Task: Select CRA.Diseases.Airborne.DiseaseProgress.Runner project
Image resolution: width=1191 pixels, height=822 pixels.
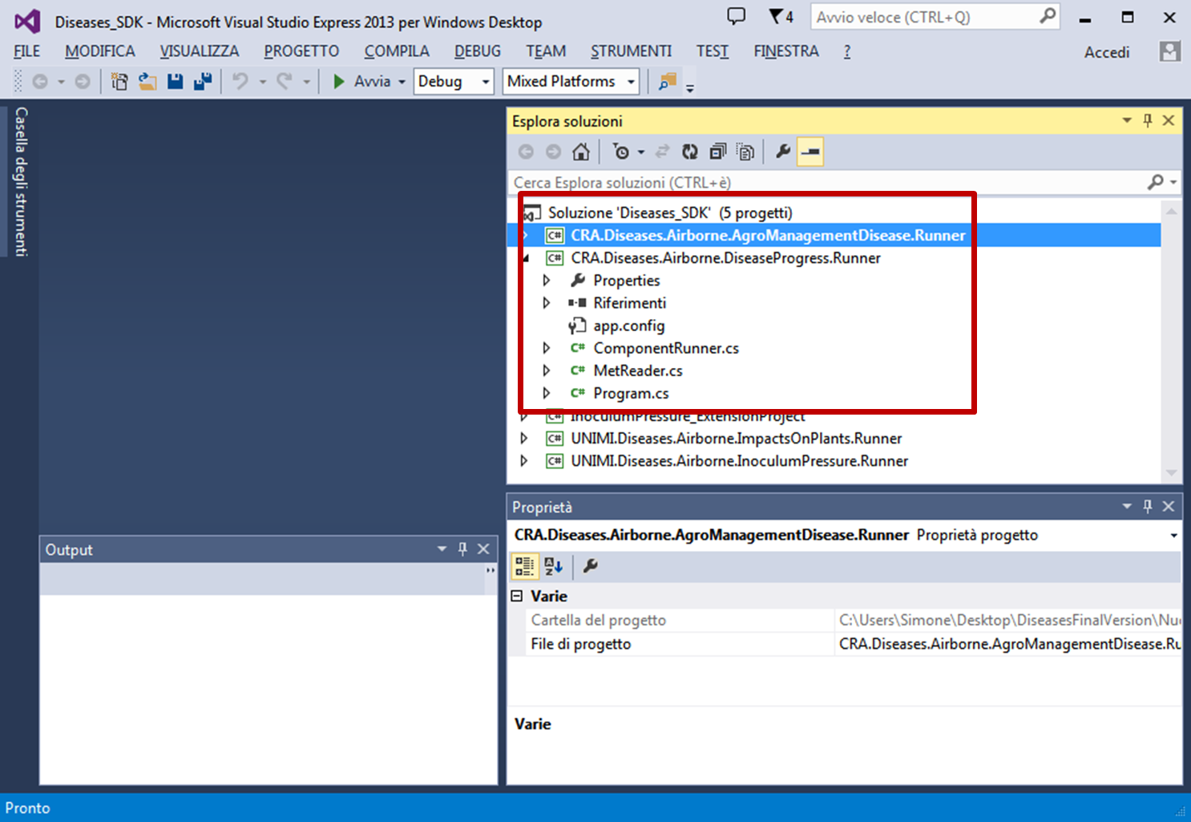Action: tap(725, 258)
